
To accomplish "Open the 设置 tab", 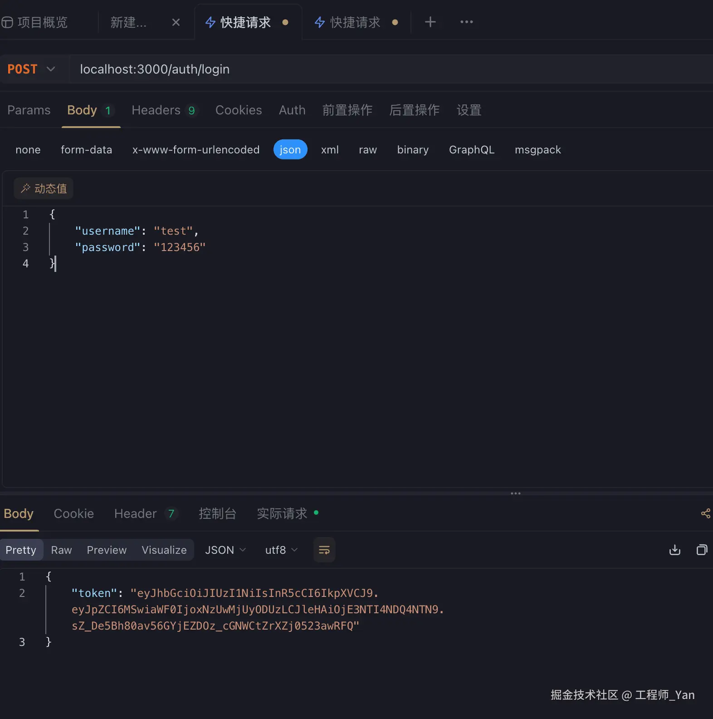I will pyautogui.click(x=469, y=110).
